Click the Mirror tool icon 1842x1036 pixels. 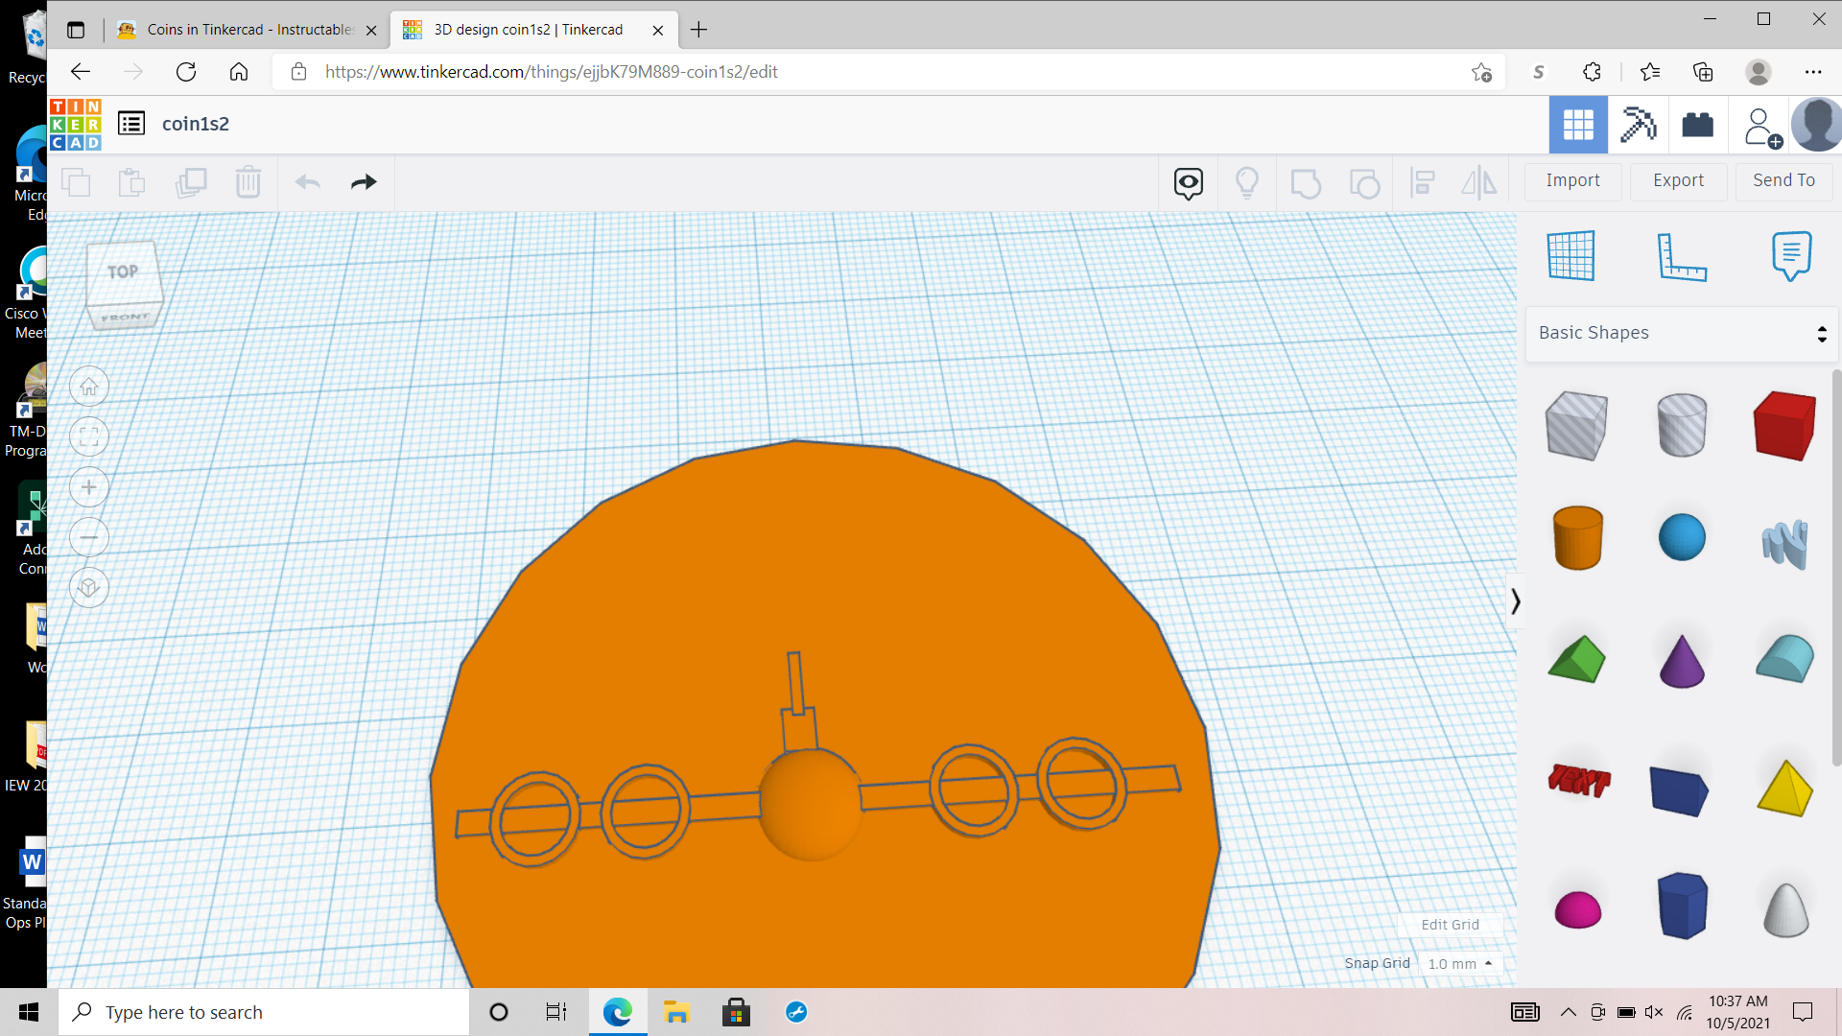(1478, 182)
